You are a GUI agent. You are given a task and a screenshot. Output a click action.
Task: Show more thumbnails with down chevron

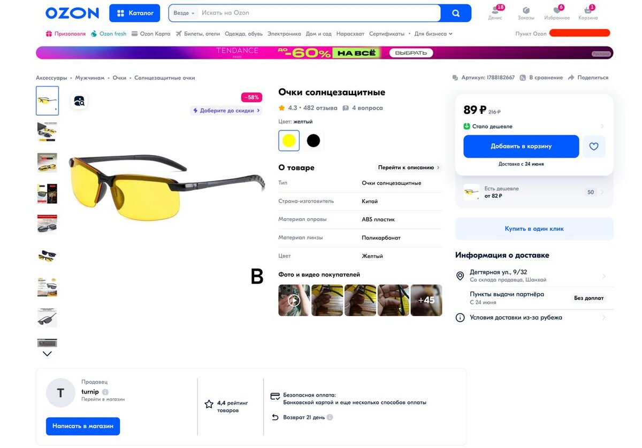pyautogui.click(x=47, y=353)
